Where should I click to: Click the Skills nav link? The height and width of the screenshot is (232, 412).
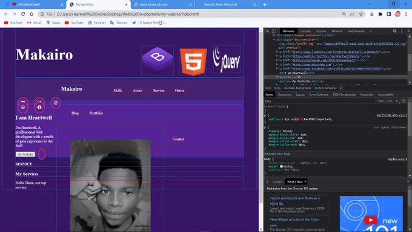coord(118,90)
